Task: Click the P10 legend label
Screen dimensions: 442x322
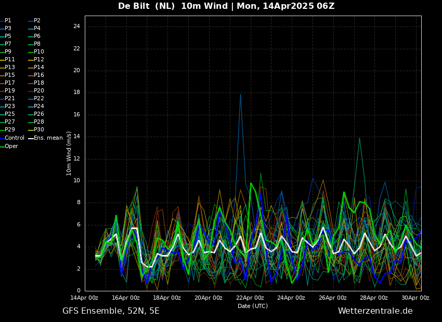Action: pos(39,52)
